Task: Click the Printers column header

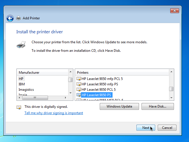Action: pyautogui.click(x=122, y=73)
